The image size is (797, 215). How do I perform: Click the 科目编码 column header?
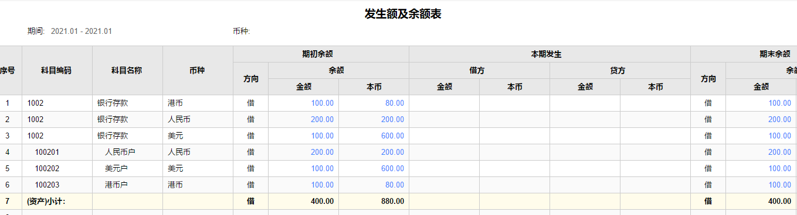(x=56, y=70)
